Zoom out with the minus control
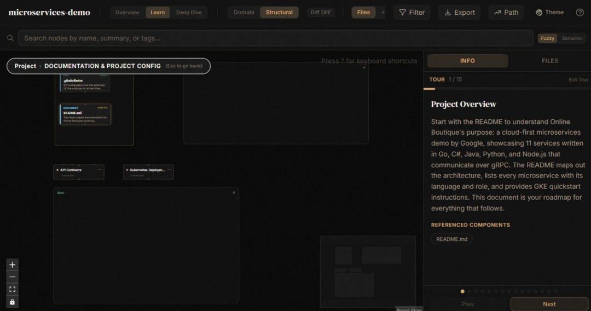This screenshot has width=591, height=311. tap(12, 277)
